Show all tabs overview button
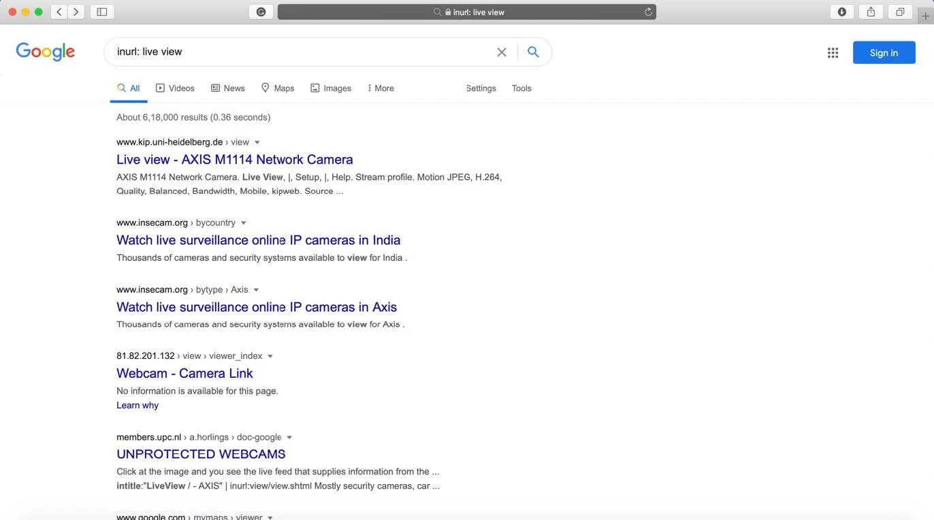 click(900, 12)
